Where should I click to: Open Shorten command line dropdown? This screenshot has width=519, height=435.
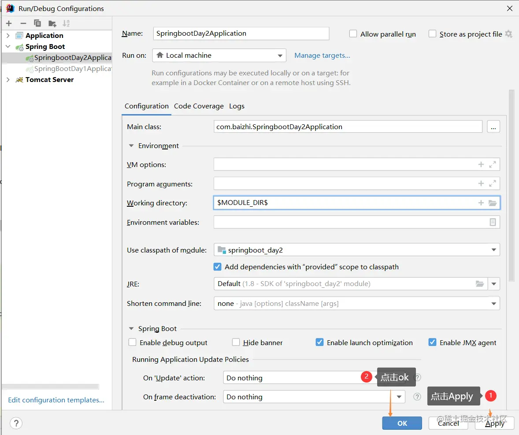click(x=357, y=303)
